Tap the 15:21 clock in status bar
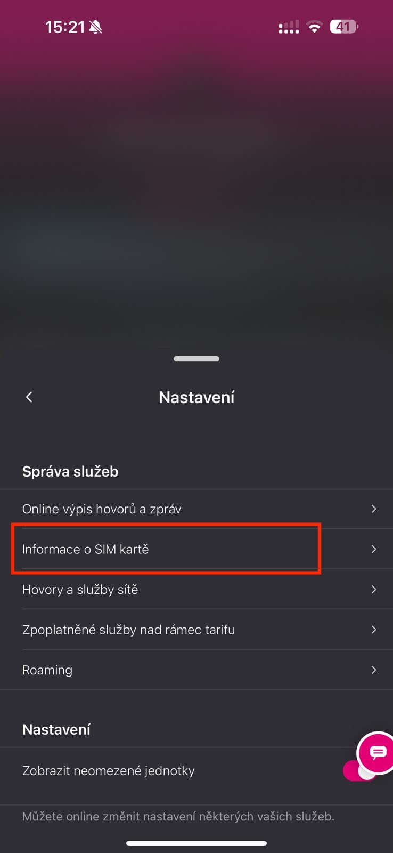This screenshot has height=853, width=393. (65, 27)
